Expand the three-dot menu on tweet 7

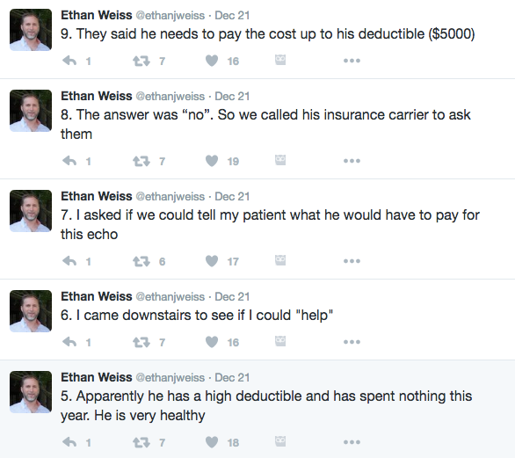[352, 261]
